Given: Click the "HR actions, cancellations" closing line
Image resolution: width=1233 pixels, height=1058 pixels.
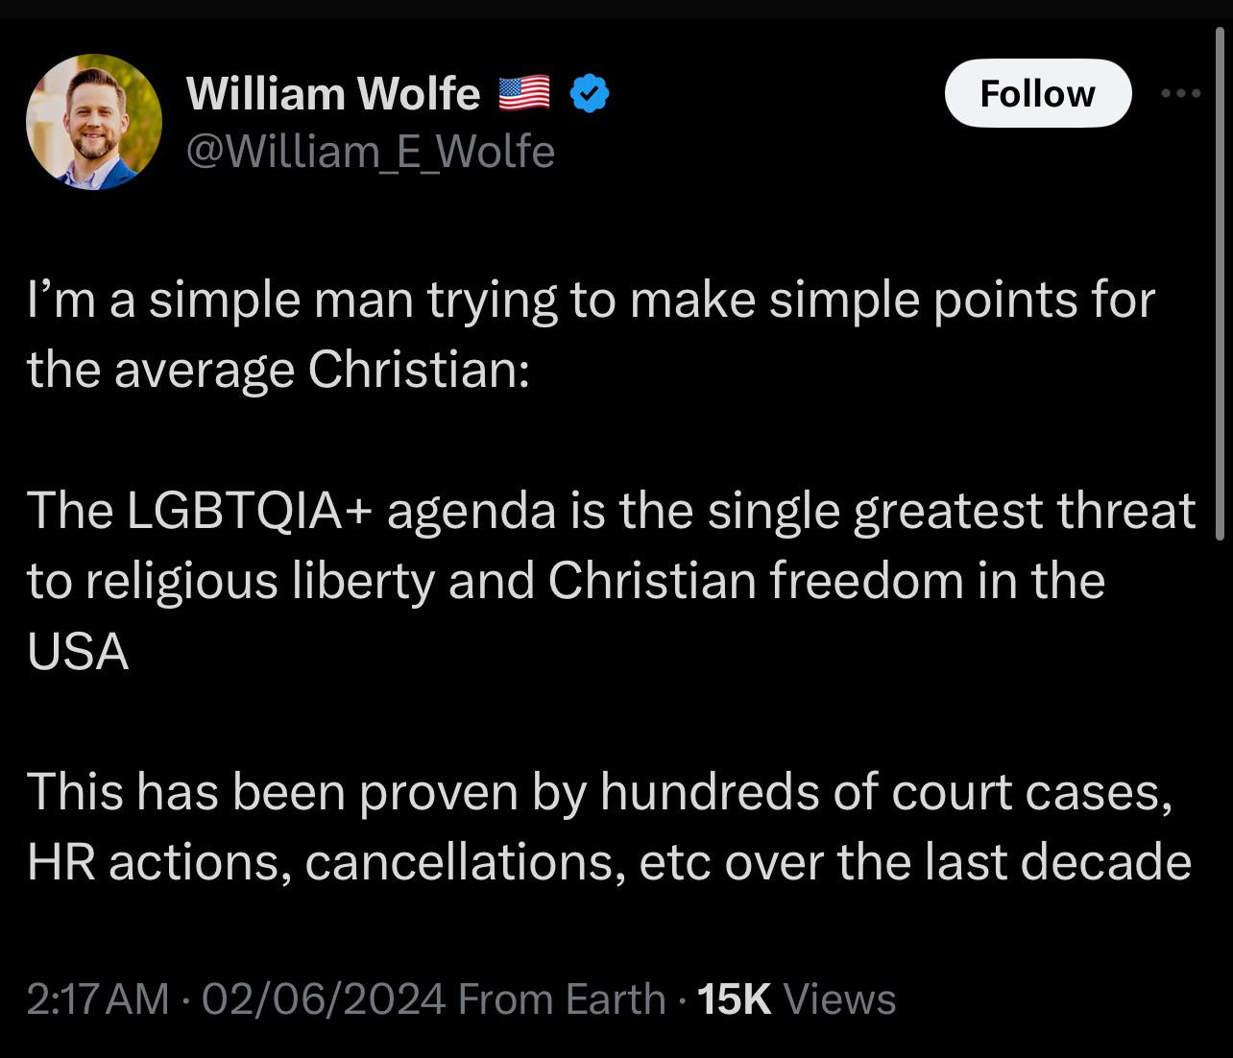Looking at the screenshot, I should click(609, 862).
